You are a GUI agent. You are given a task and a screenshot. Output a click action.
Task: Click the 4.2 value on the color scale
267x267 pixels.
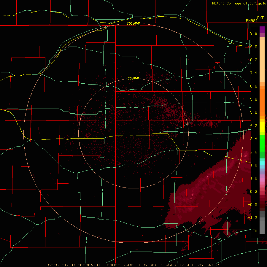pos(254,126)
